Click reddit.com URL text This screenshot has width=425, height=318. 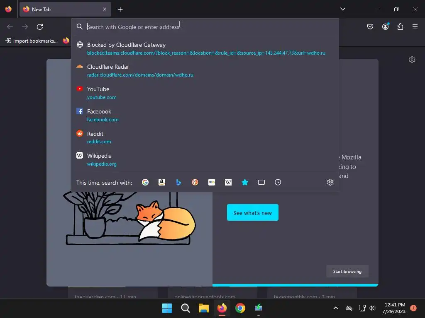point(99,142)
